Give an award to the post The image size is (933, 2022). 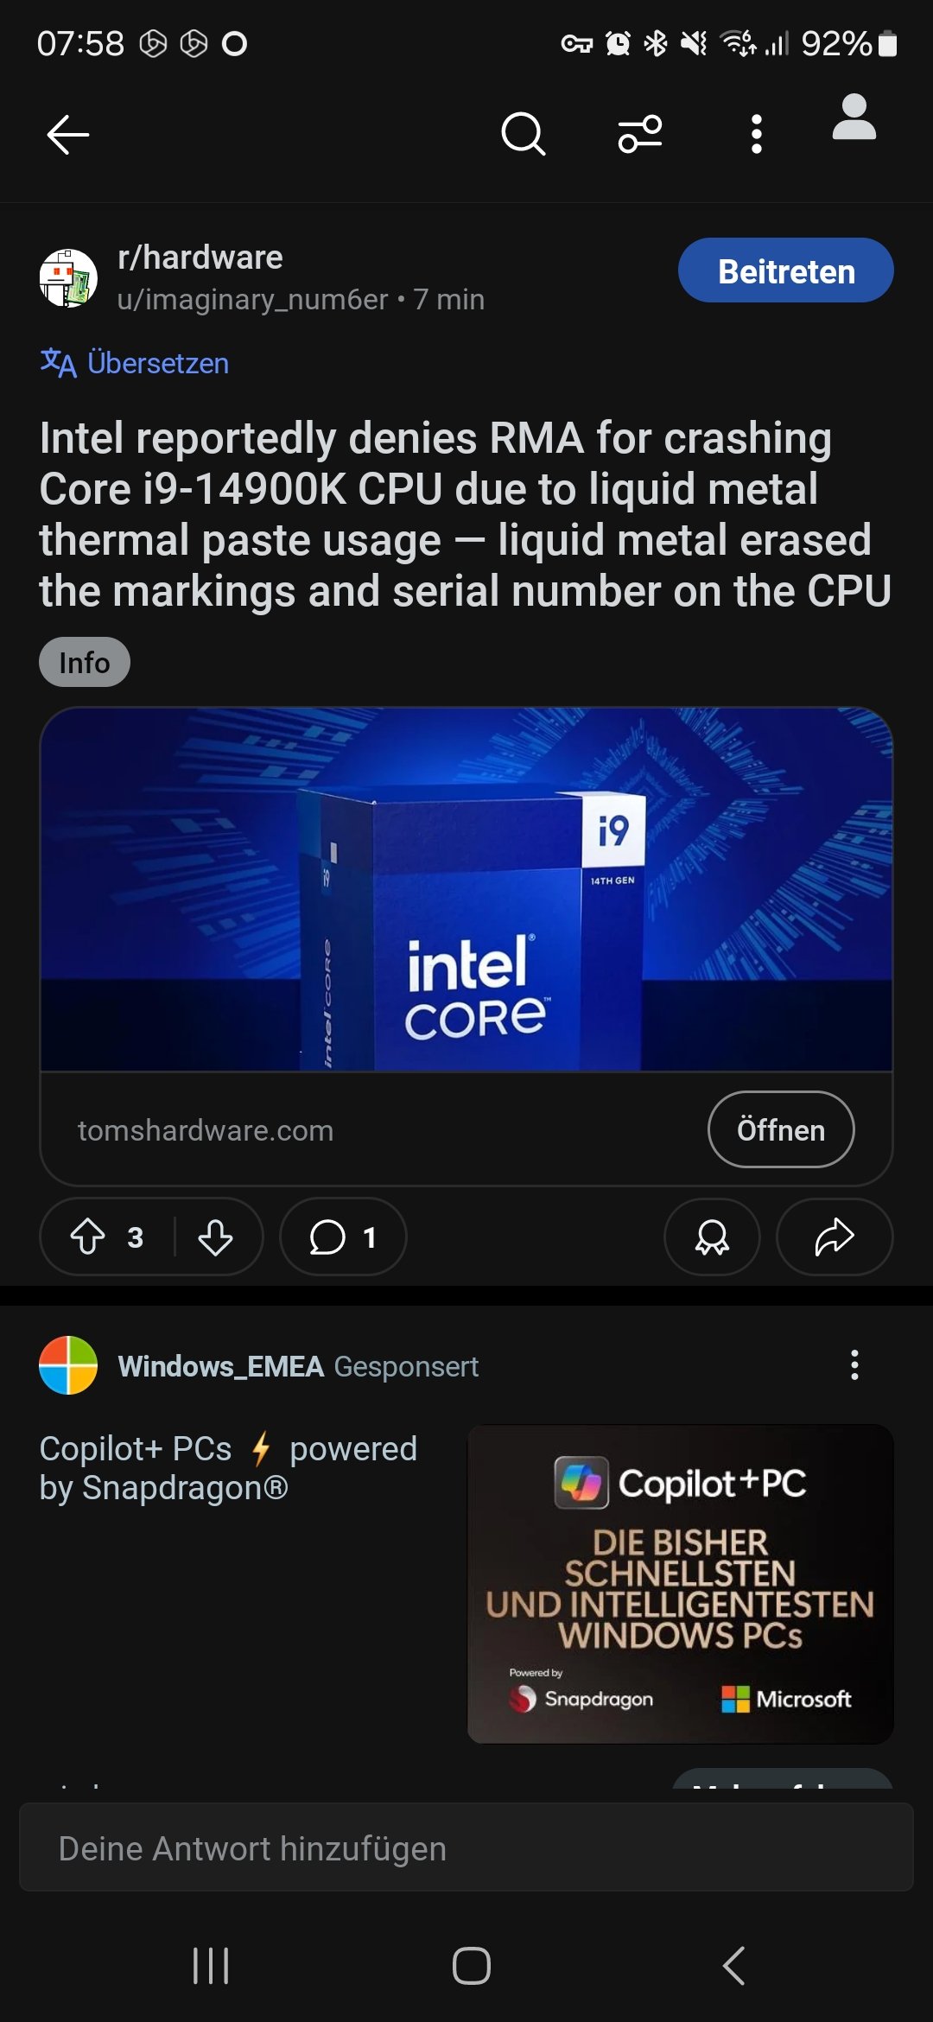coord(712,1237)
